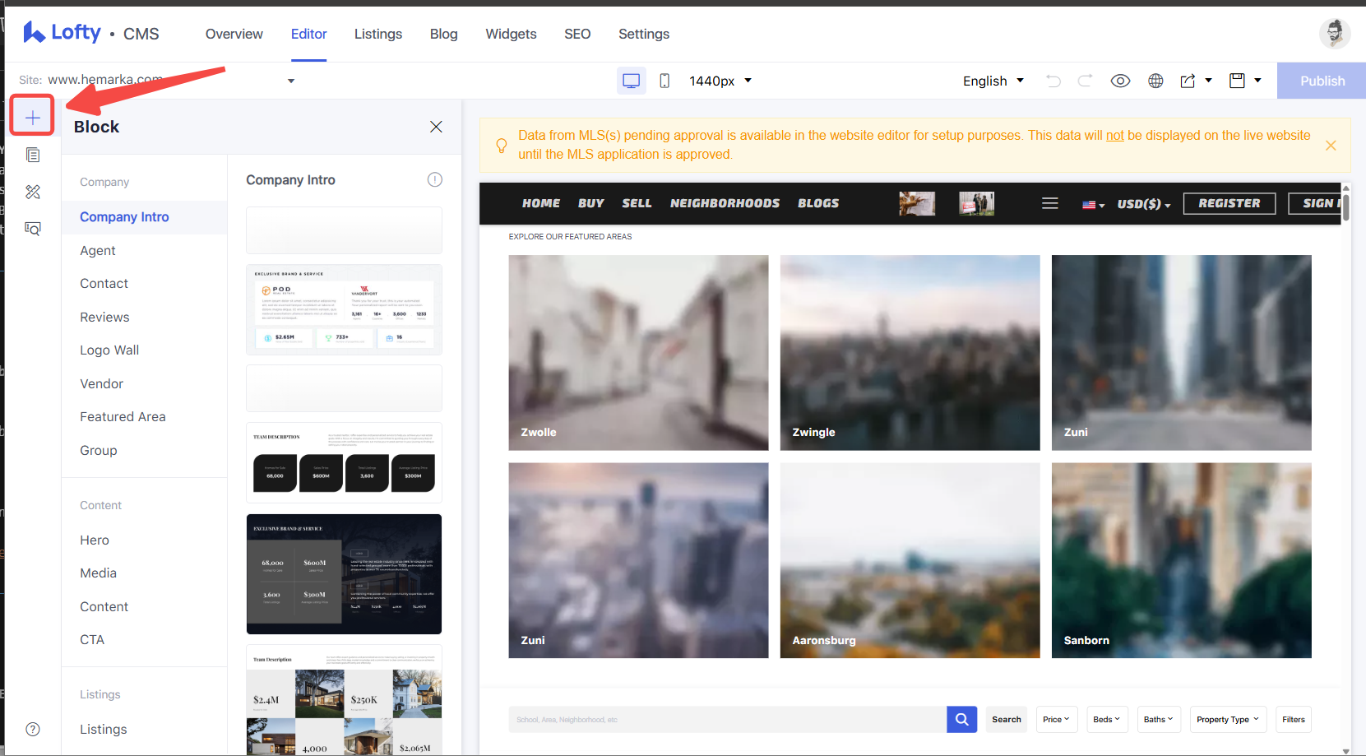The width and height of the screenshot is (1366, 756).
Task: Toggle preview with the eye icon
Action: 1120,81
